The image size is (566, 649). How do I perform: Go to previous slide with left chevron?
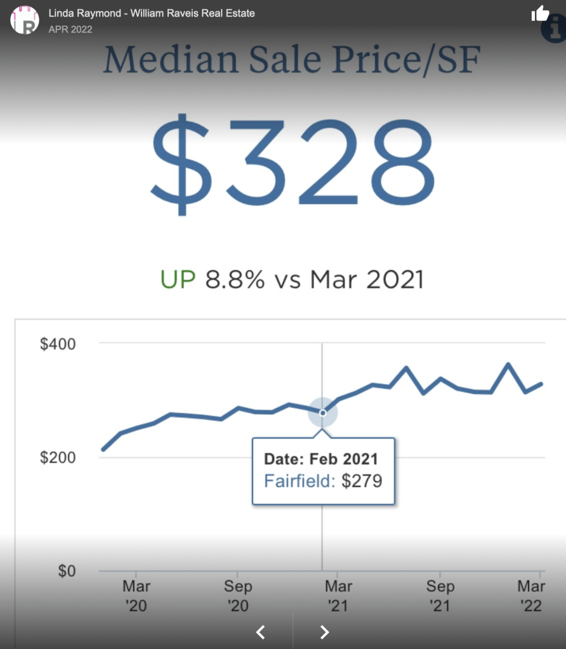pos(260,631)
